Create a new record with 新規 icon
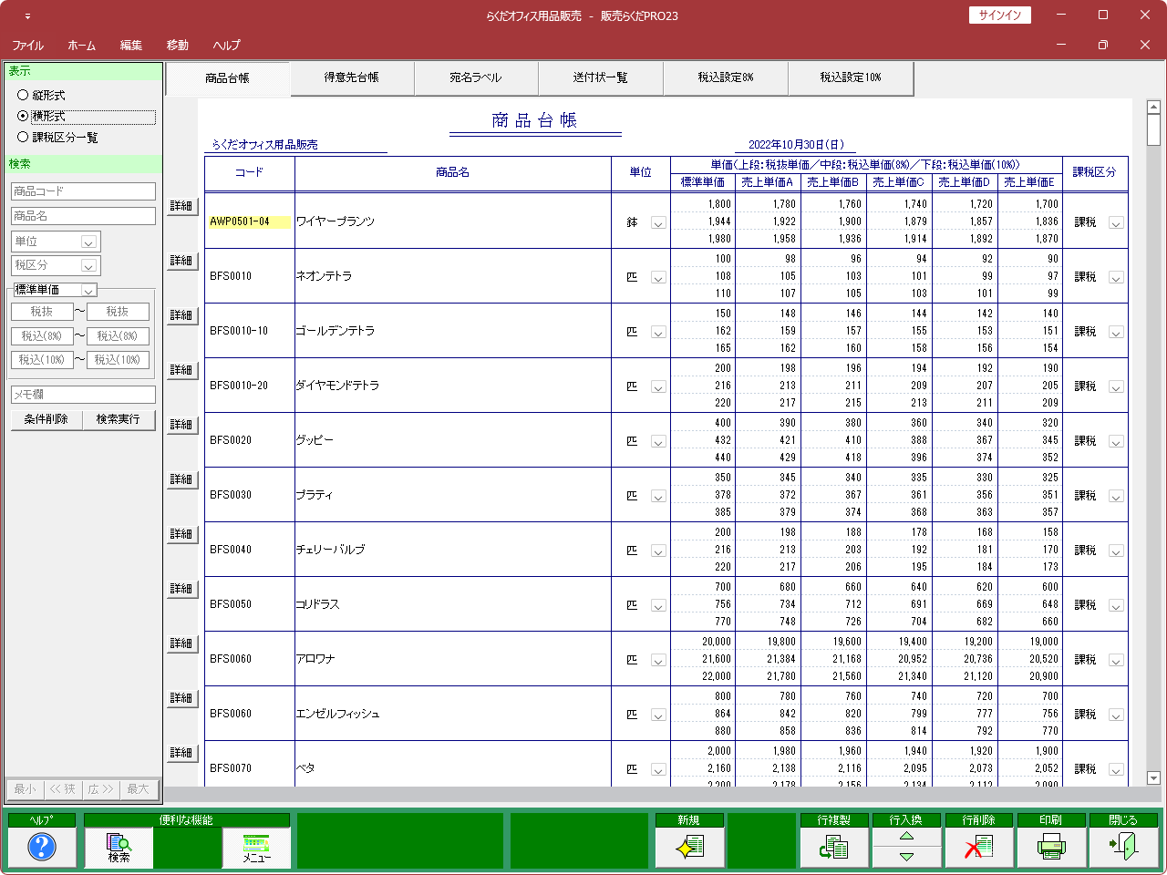This screenshot has width=1167, height=875. 689,848
